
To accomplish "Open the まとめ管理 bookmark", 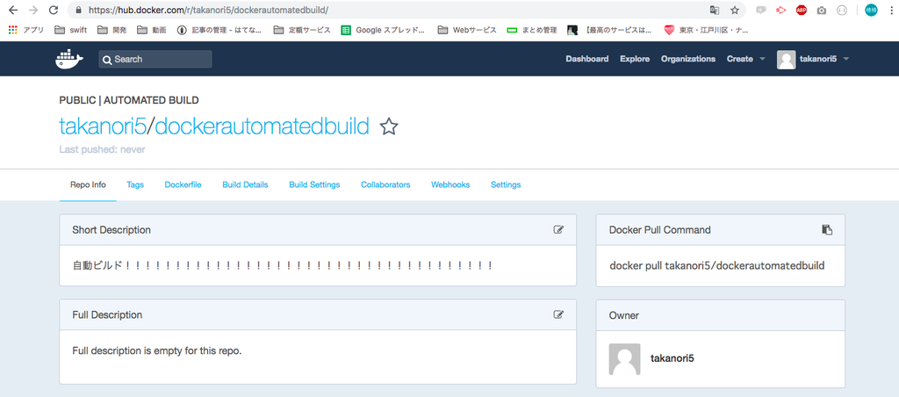I will tap(532, 31).
